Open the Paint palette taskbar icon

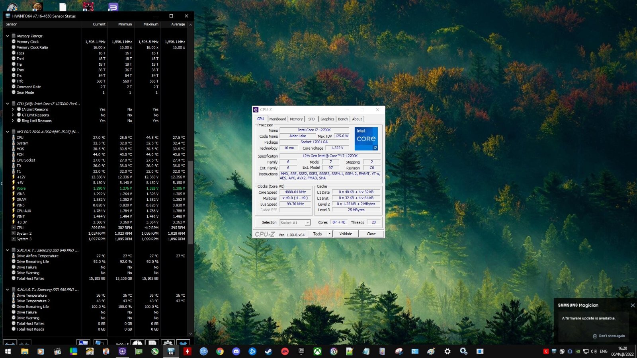[431, 351]
